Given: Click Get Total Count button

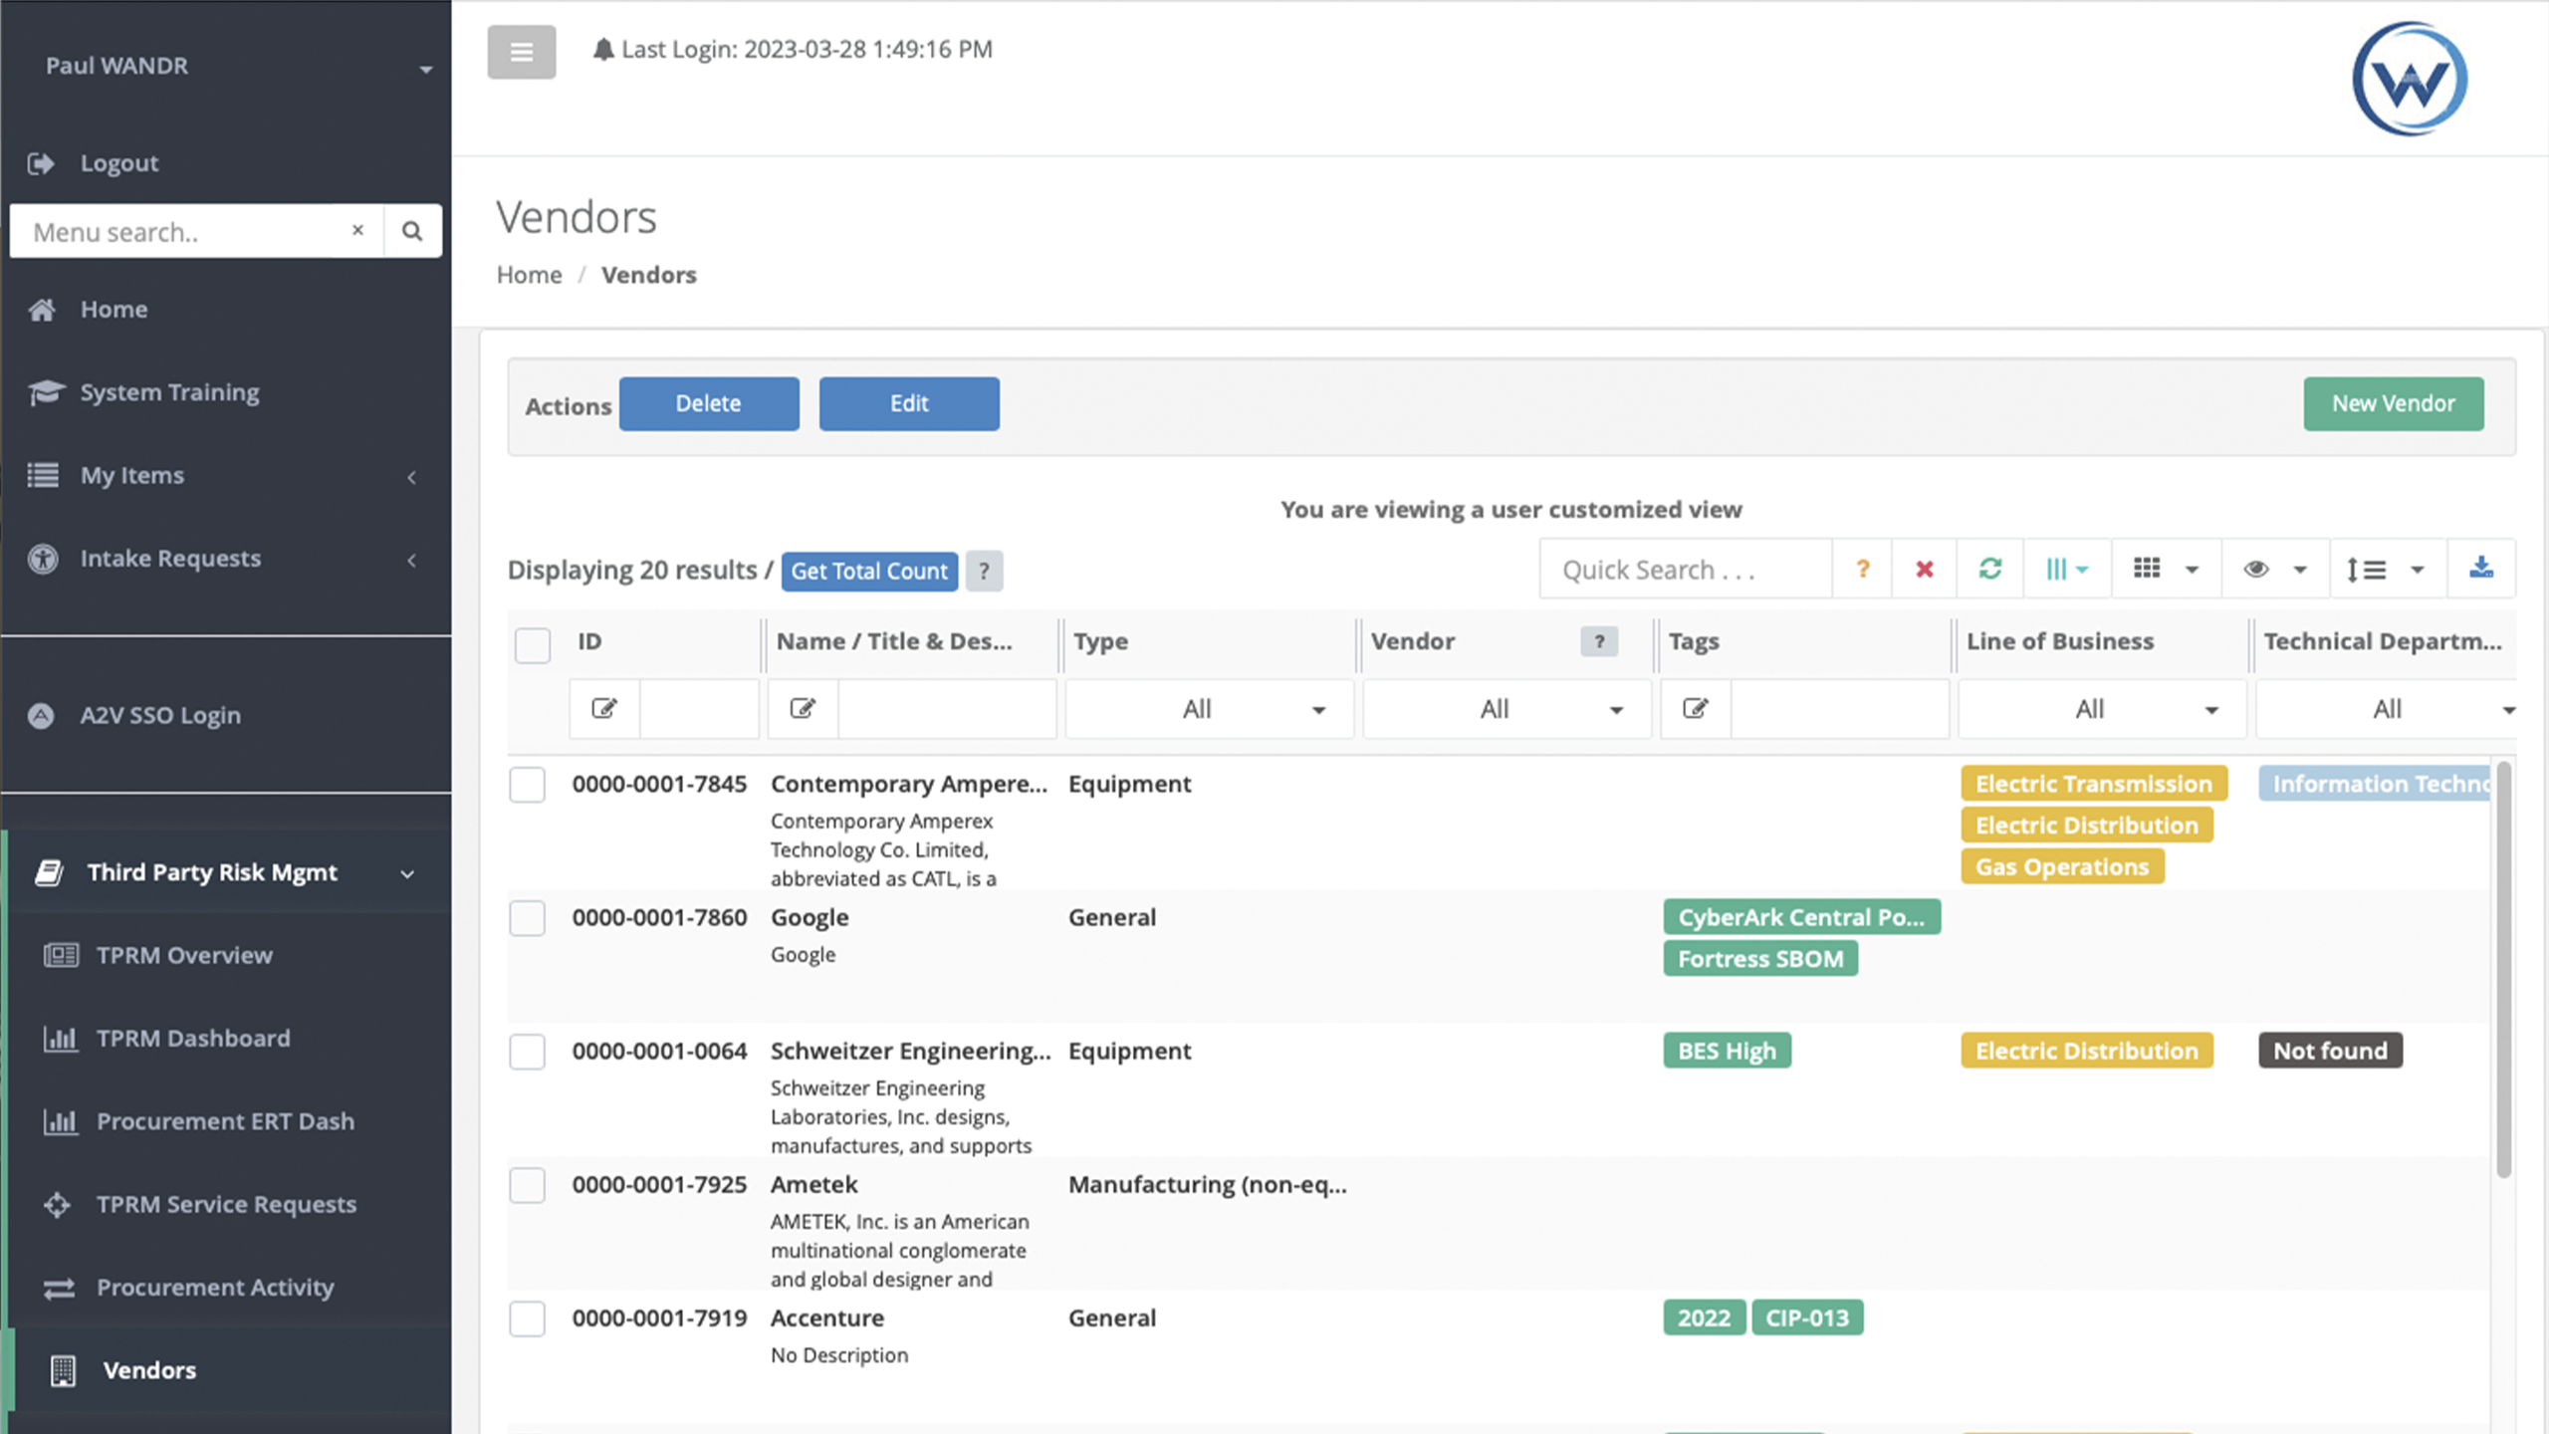Looking at the screenshot, I should point(869,571).
